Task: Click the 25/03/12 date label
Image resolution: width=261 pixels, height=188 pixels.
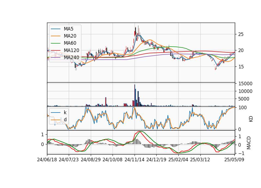Action: point(200,160)
